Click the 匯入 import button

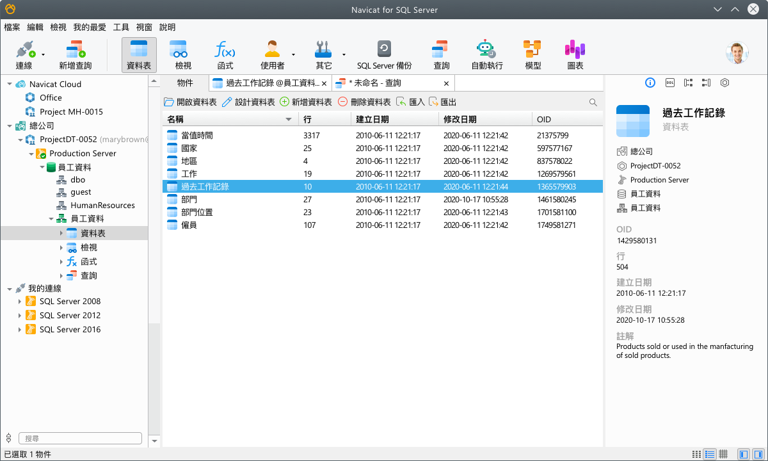tap(410, 102)
